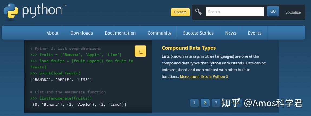Screen dimensions: 311x116
Task: Launch the interactive shell with the yellow prompt icon
Action: (140, 51)
